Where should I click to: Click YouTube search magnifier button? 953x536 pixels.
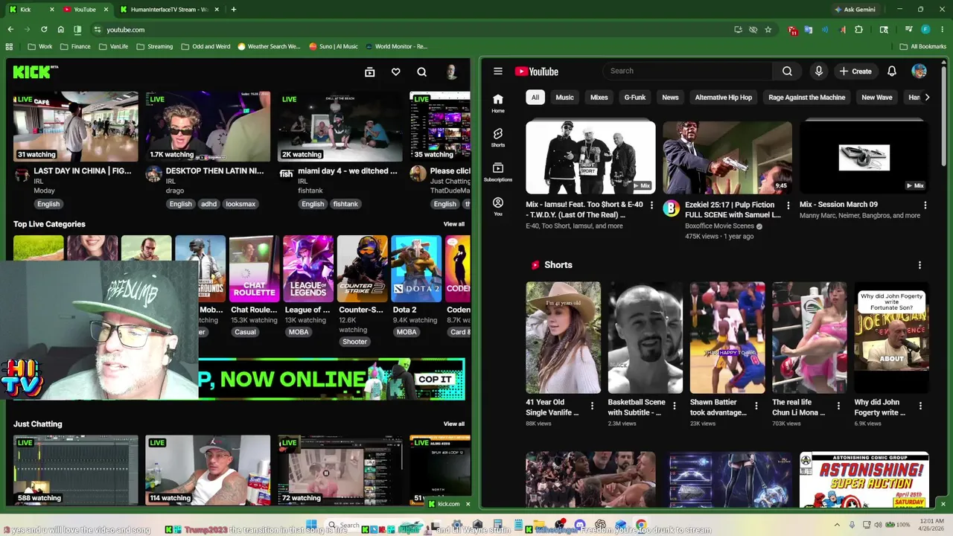click(787, 71)
